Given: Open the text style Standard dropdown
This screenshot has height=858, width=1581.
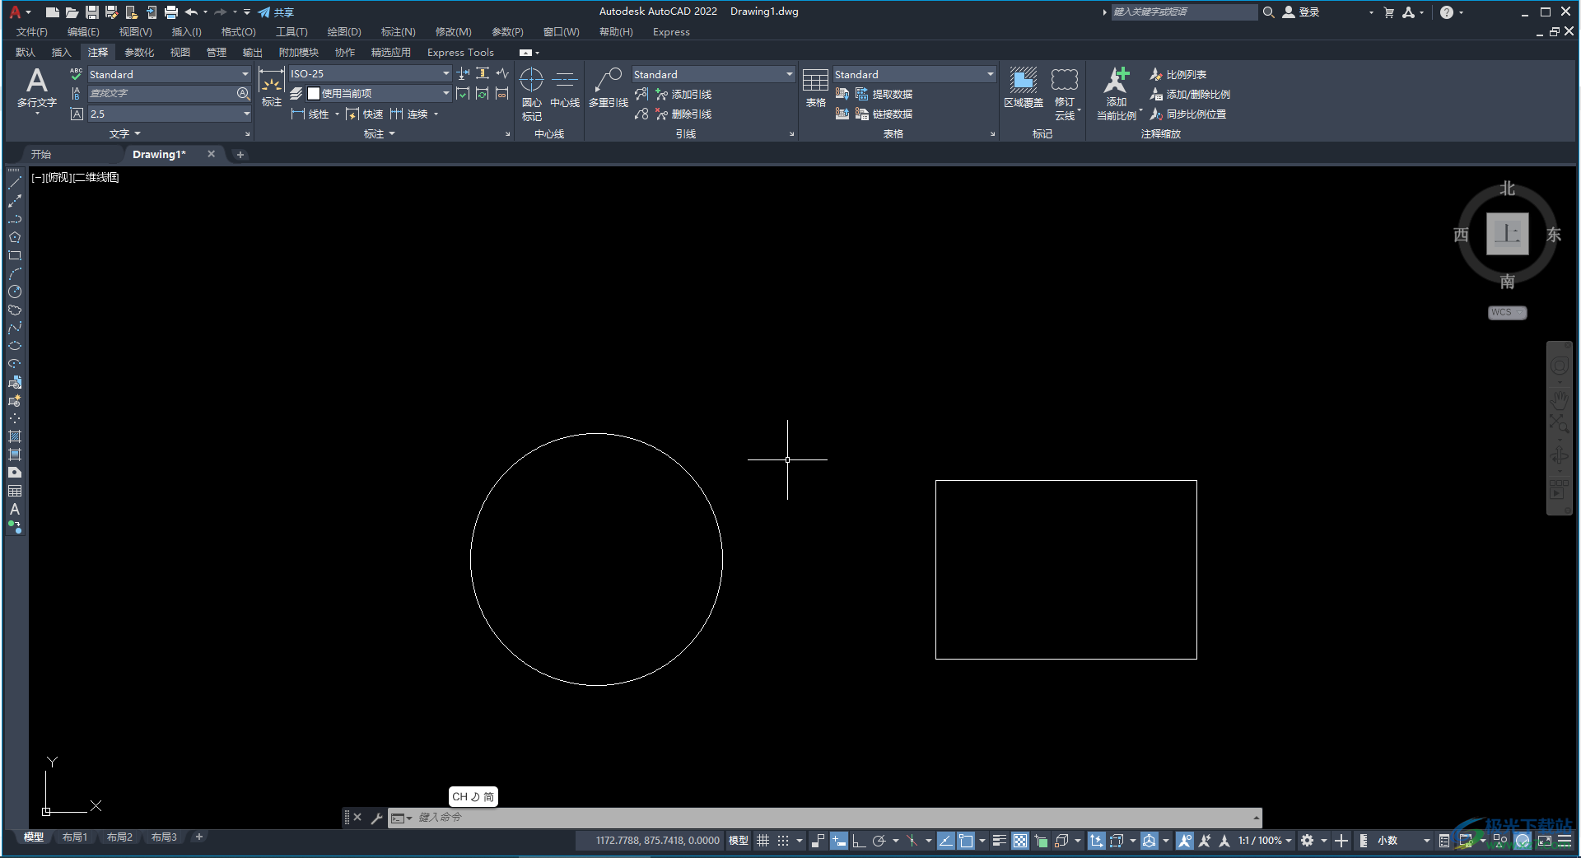Looking at the screenshot, I should tap(245, 74).
